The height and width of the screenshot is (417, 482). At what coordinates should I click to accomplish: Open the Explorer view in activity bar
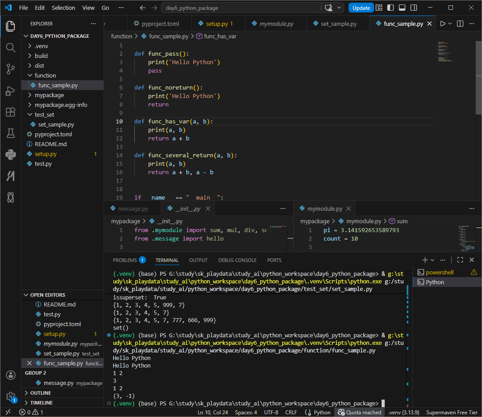click(x=10, y=26)
